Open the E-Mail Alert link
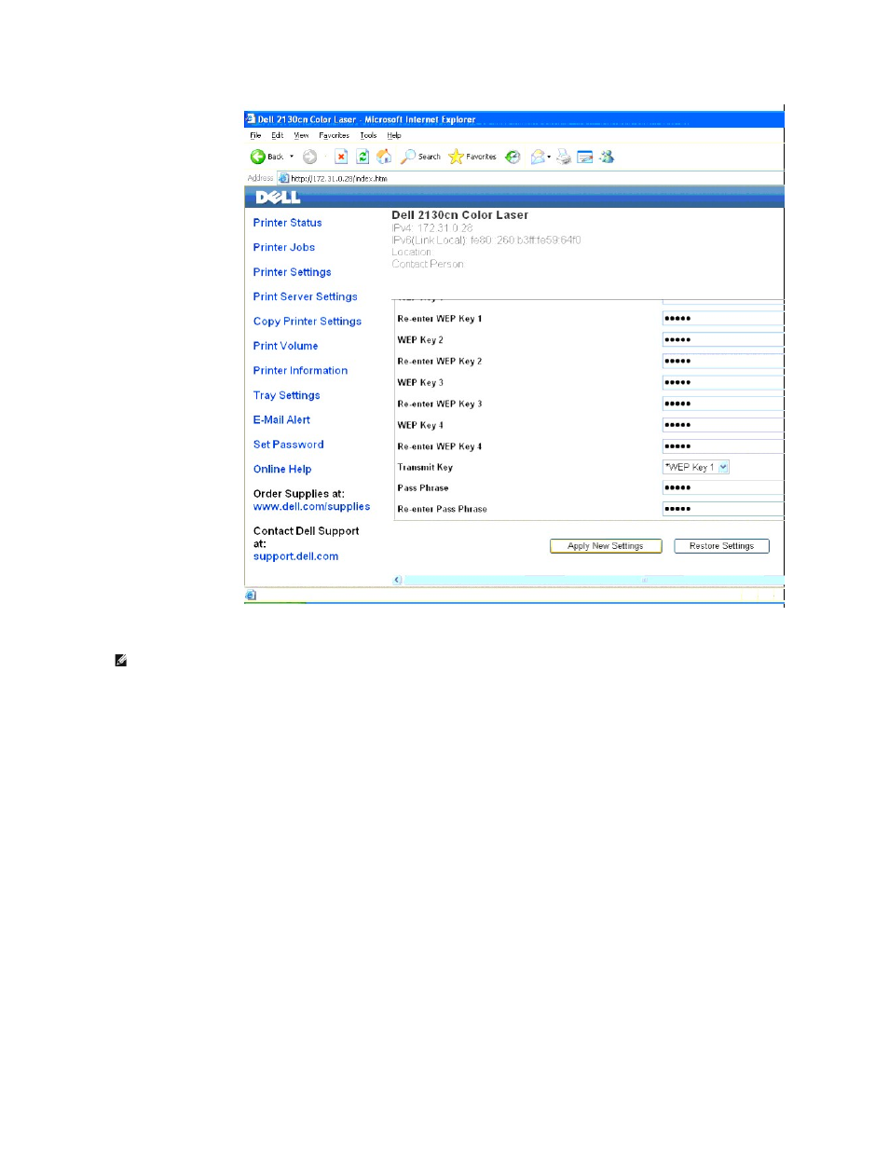889x1151 pixels. click(281, 420)
